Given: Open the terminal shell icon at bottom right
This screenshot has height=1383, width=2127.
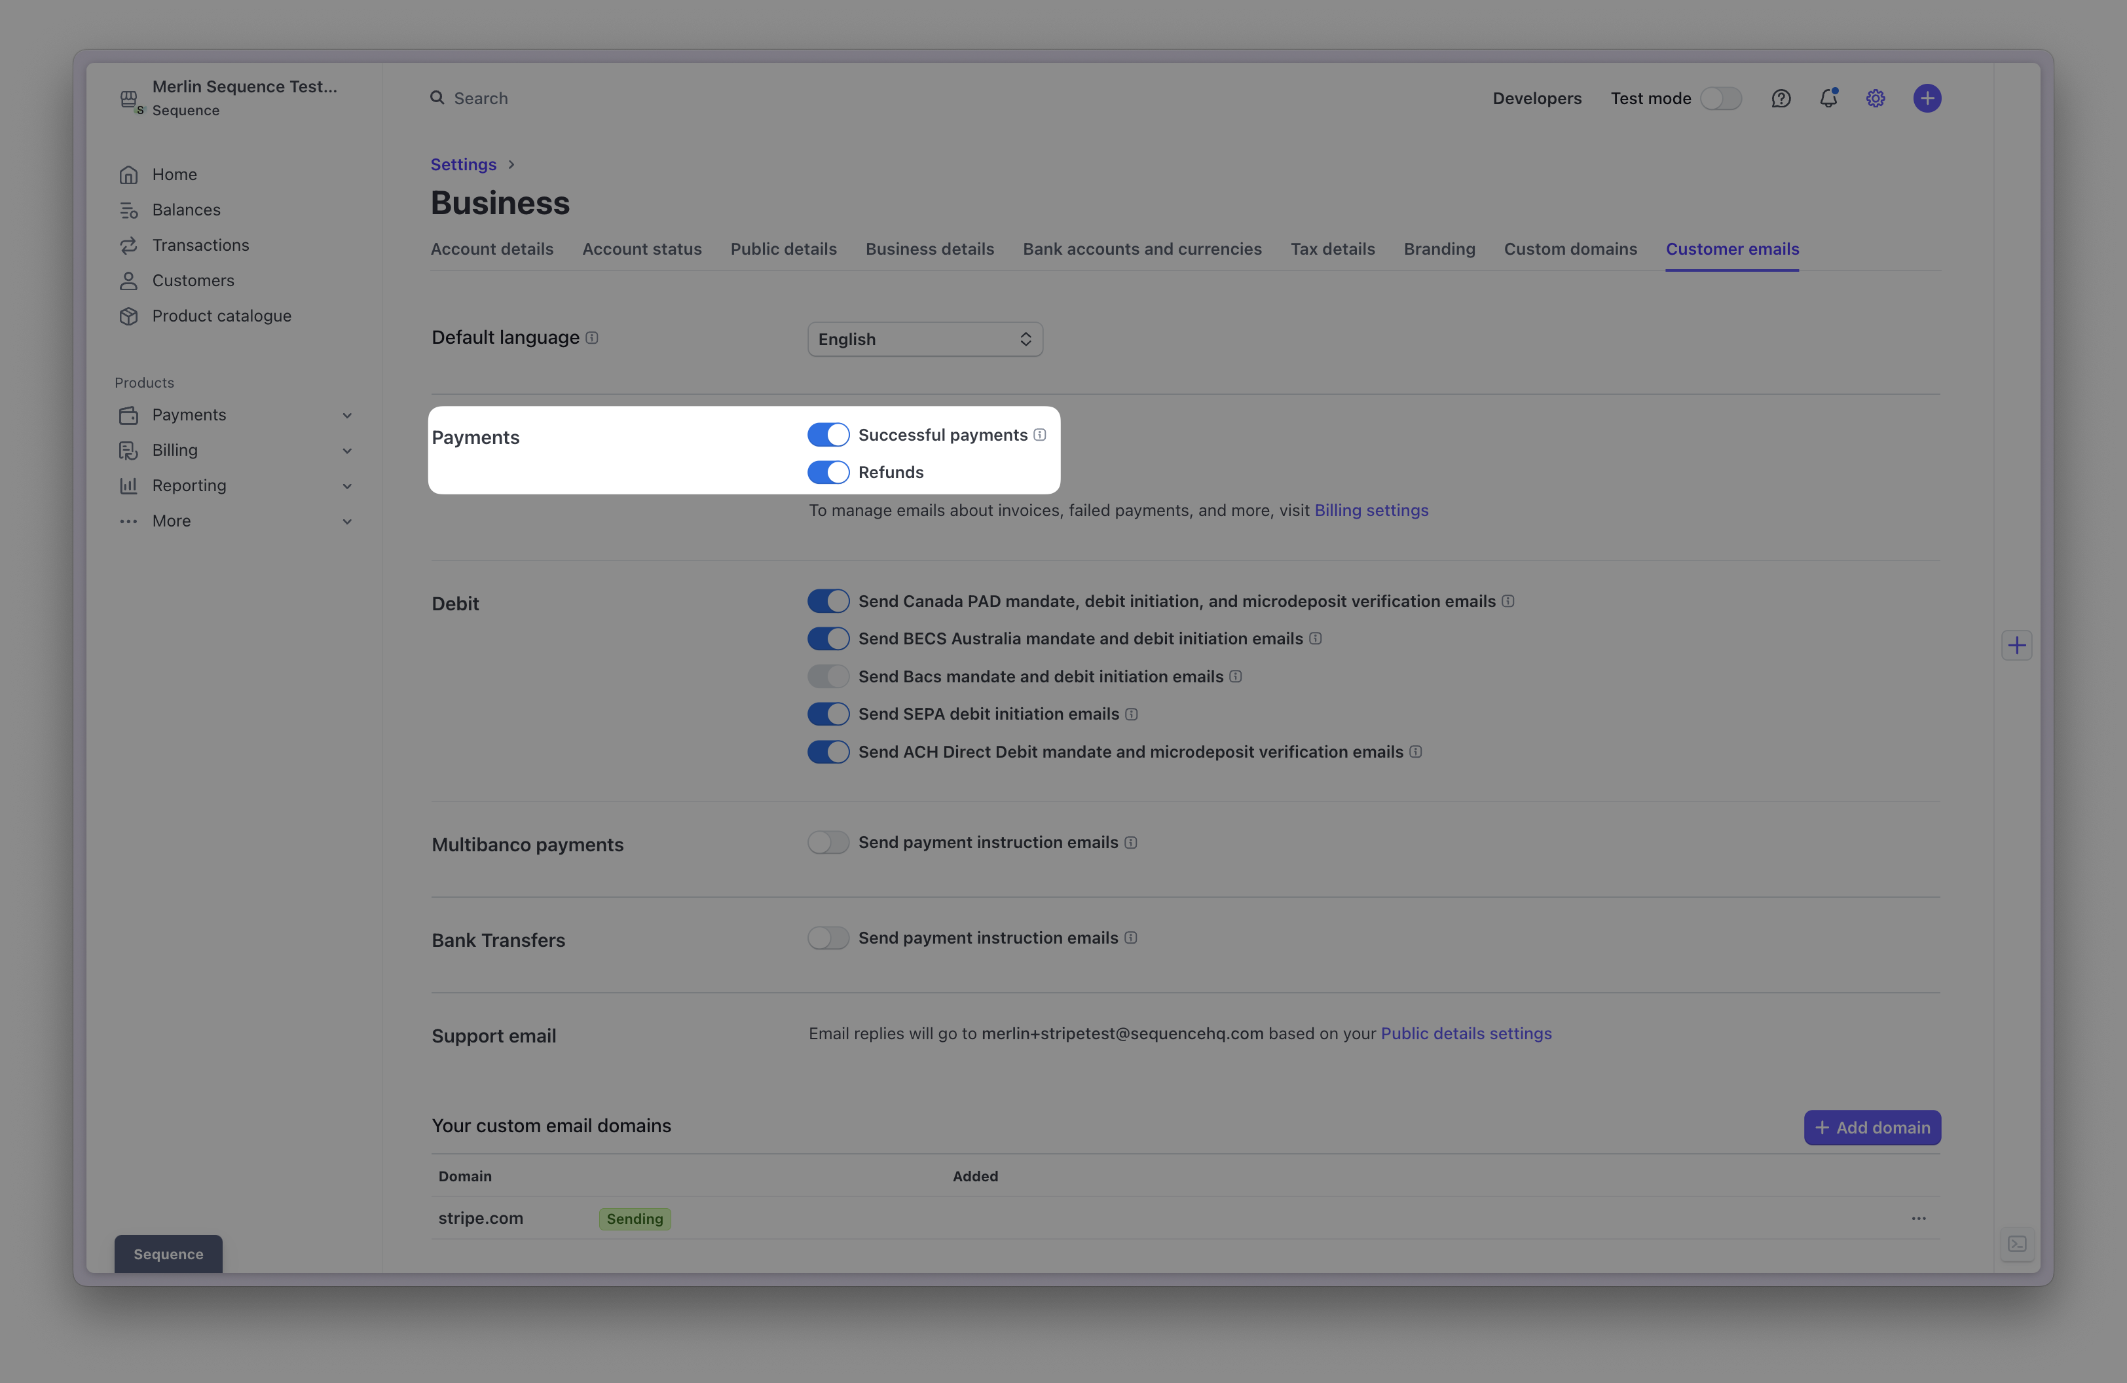Looking at the screenshot, I should point(2017,1244).
